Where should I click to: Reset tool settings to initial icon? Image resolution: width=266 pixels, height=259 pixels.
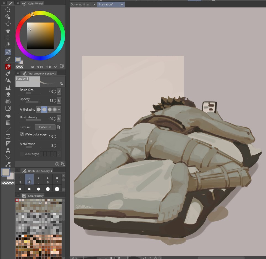tap(57, 164)
